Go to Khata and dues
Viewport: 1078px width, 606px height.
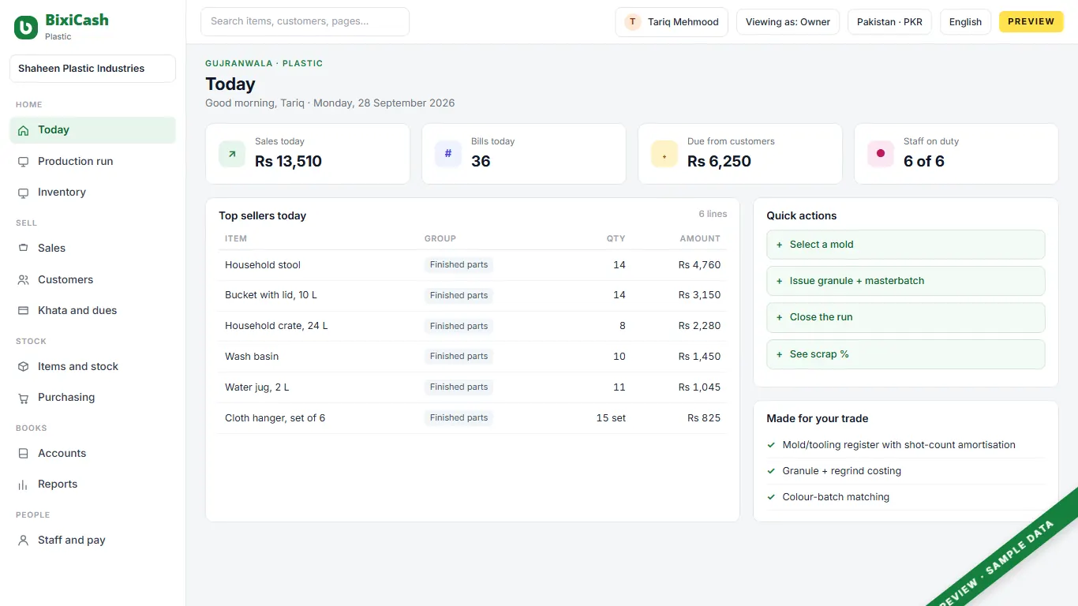pos(92,311)
